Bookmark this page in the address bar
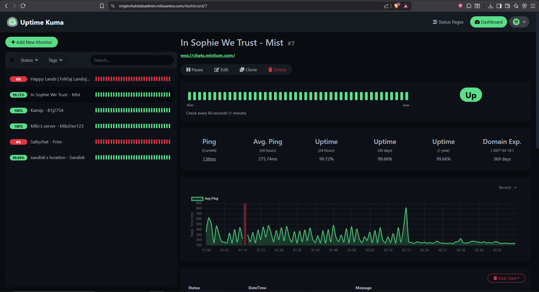This screenshot has width=539, height=292. (x=102, y=6)
